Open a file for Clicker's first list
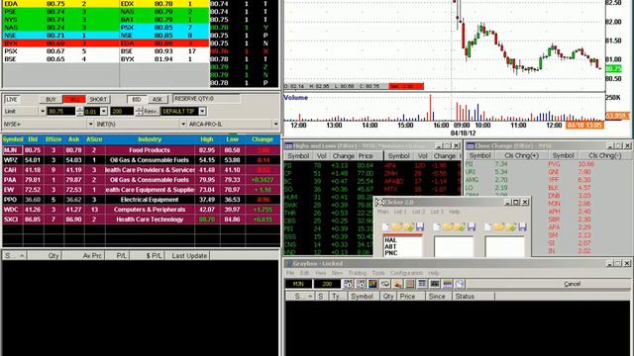634x356 pixels. click(397, 227)
